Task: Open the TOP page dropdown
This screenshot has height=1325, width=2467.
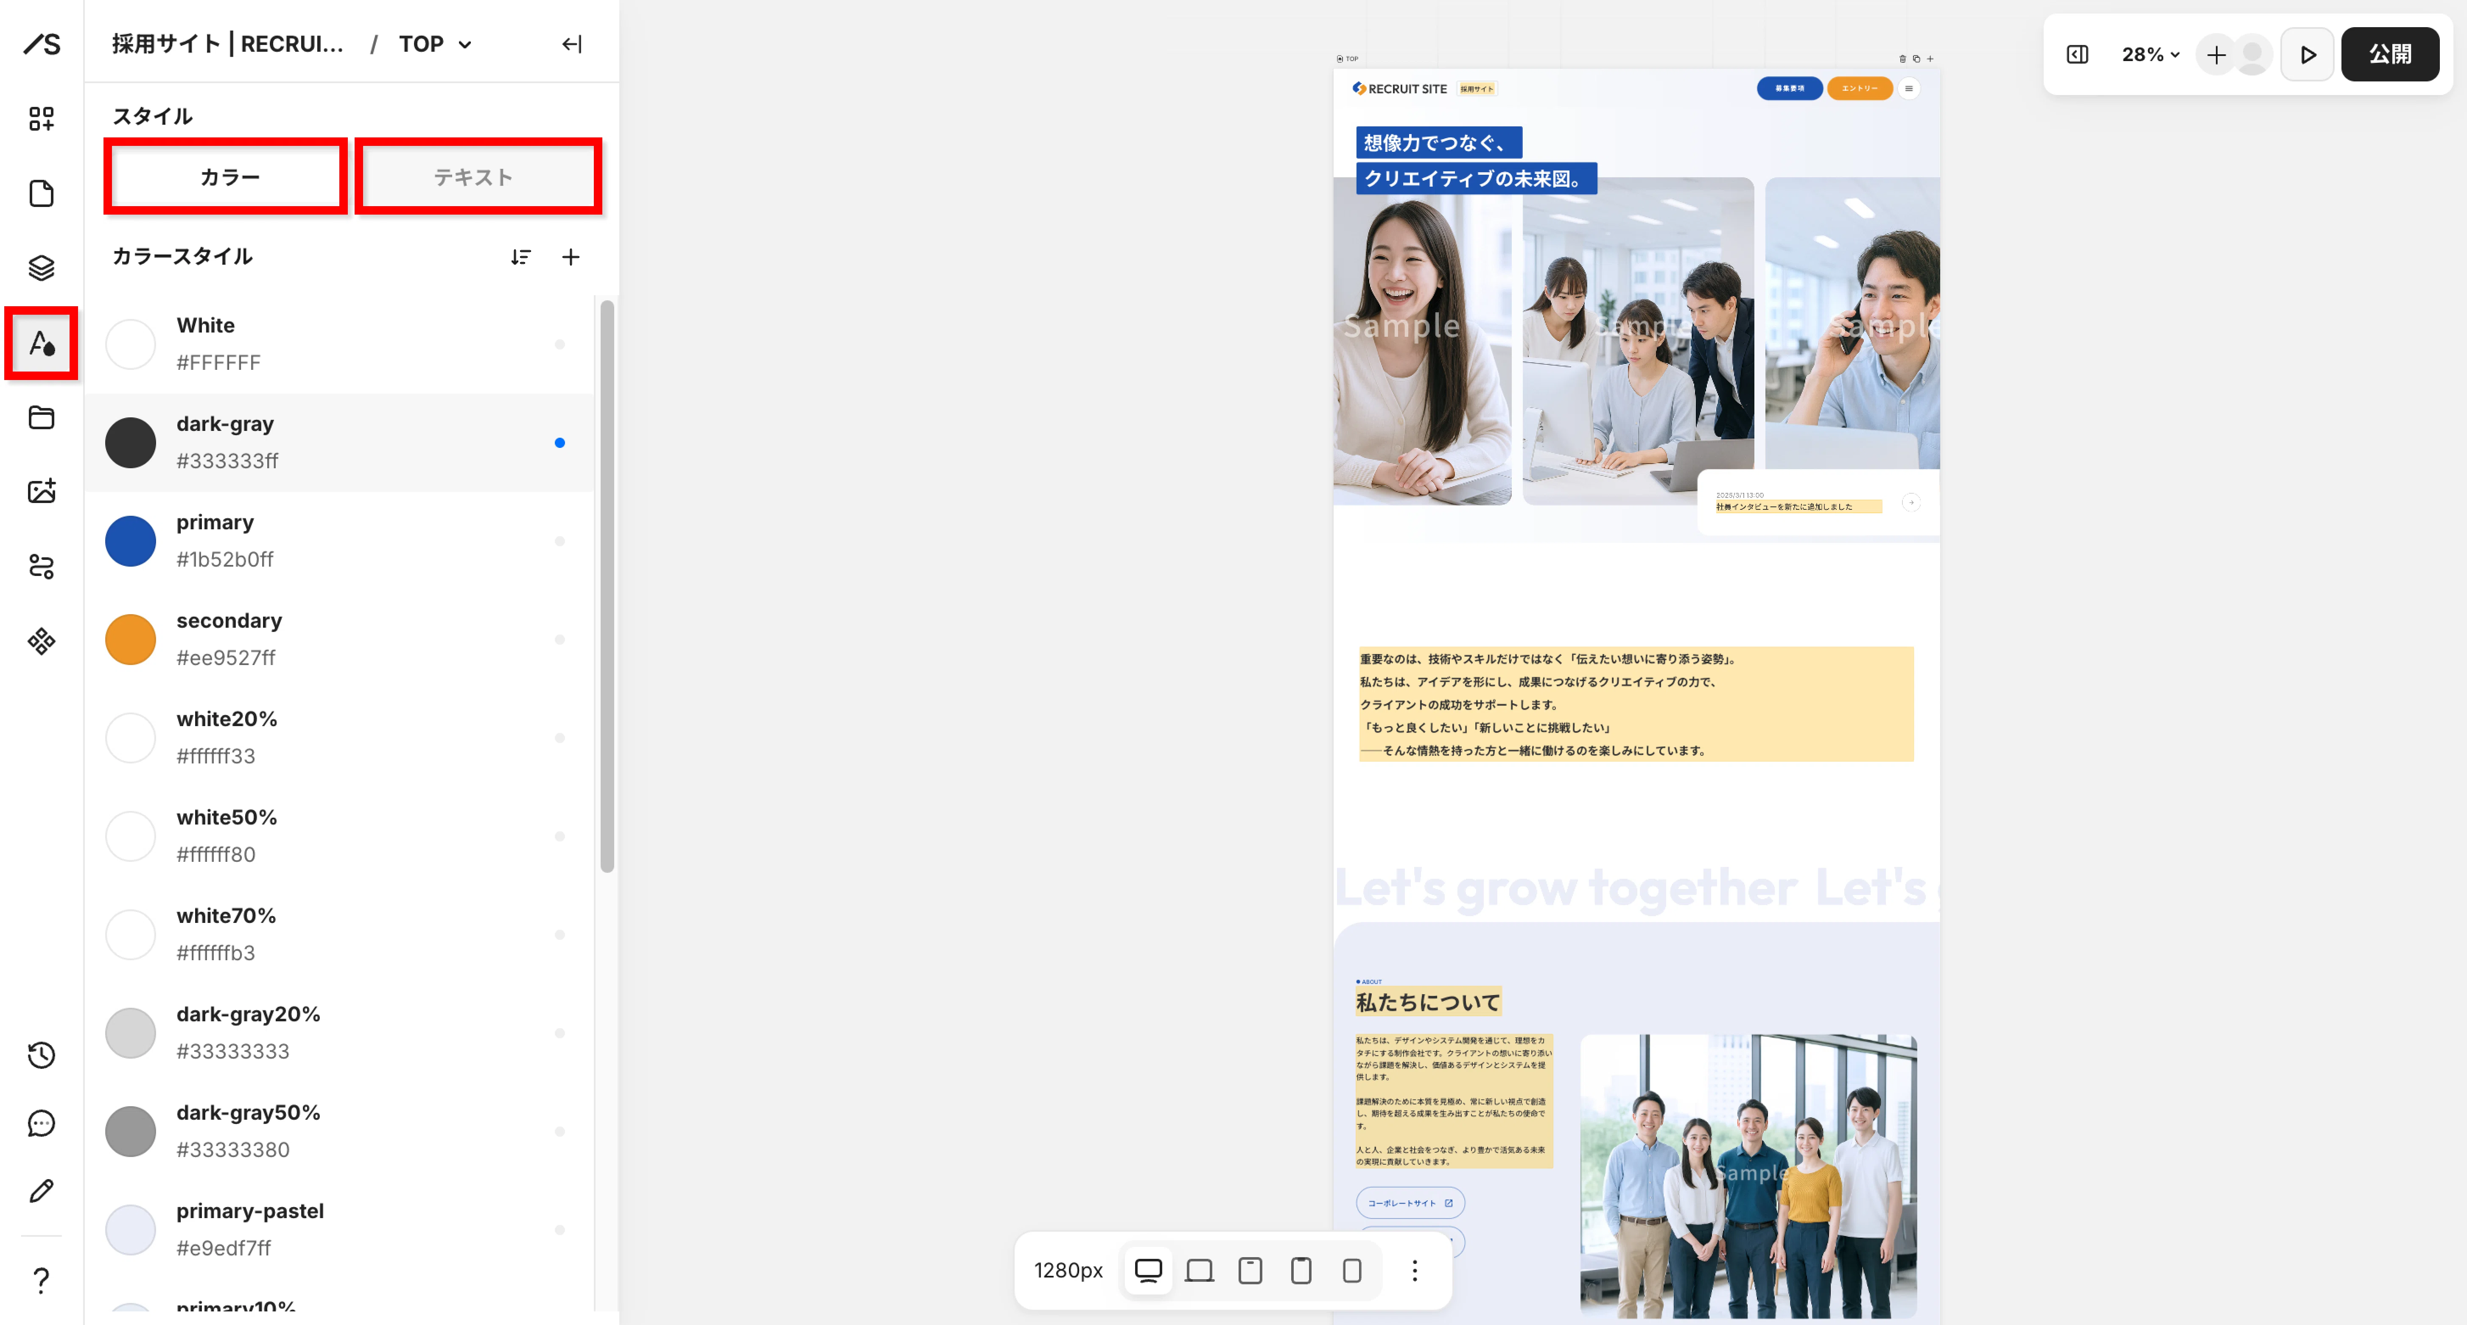Action: tap(436, 44)
